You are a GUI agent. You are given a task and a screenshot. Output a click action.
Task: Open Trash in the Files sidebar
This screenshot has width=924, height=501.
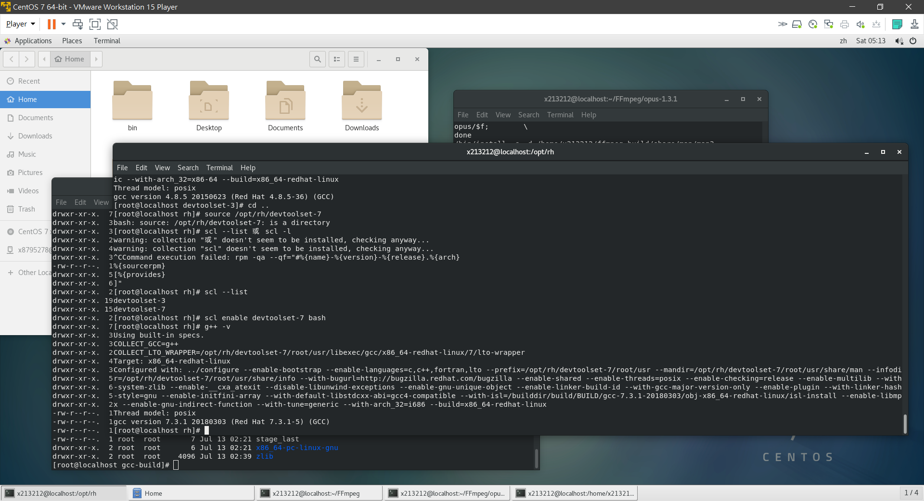pos(26,209)
